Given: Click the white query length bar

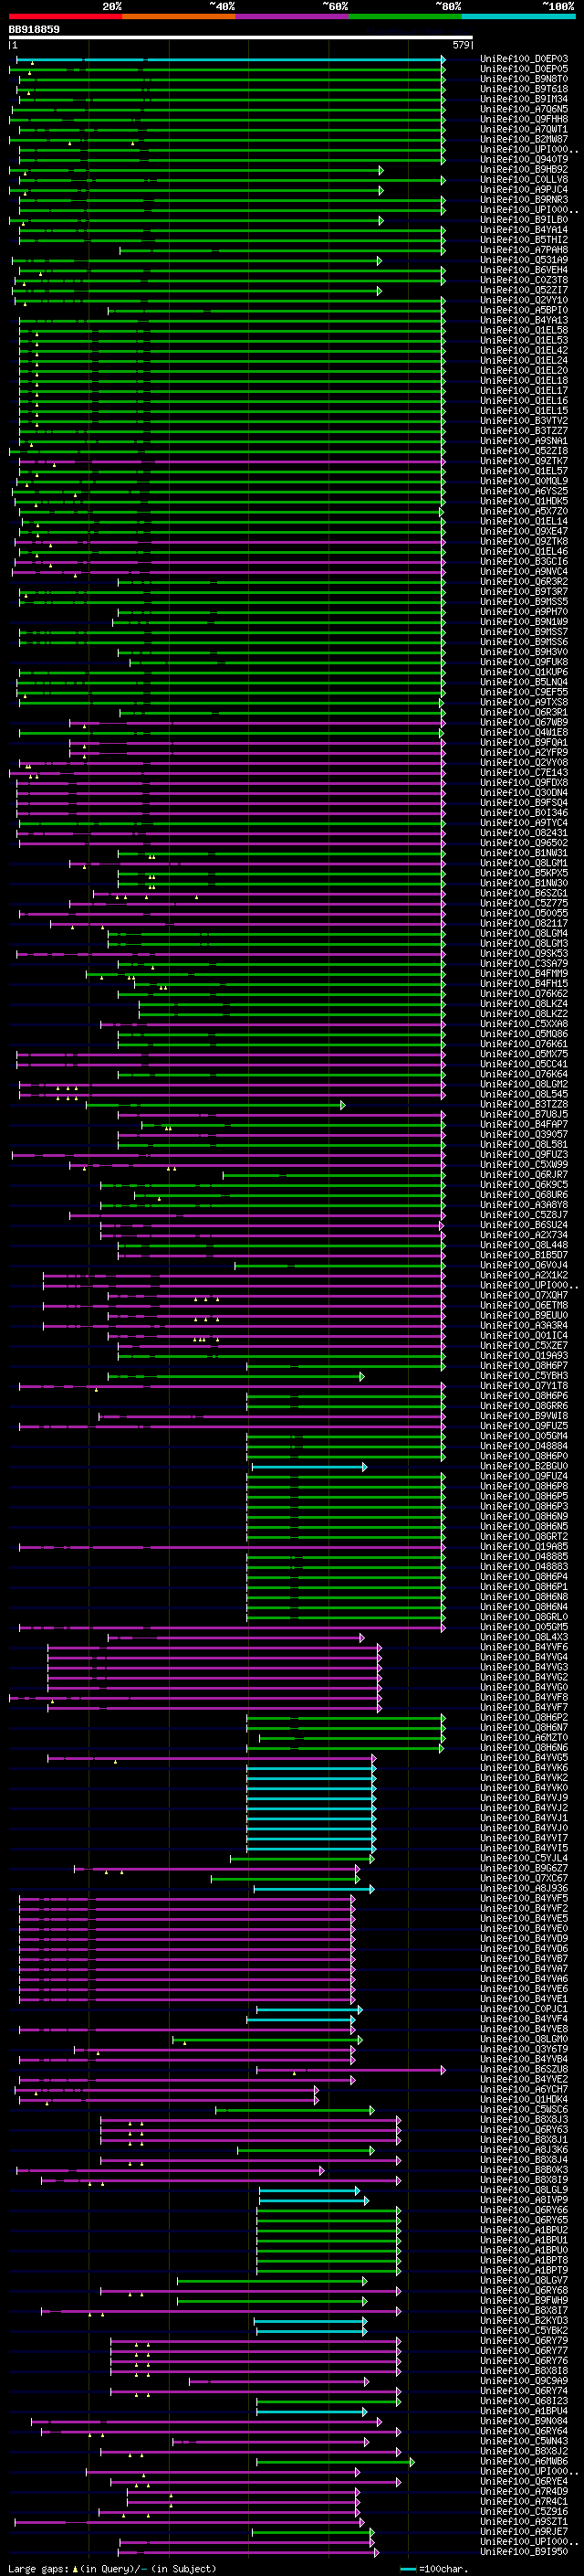Looking at the screenshot, I should click(241, 38).
